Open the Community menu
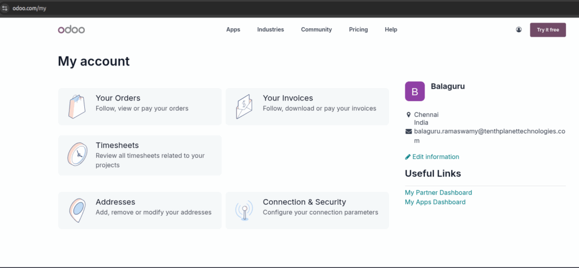 click(317, 29)
